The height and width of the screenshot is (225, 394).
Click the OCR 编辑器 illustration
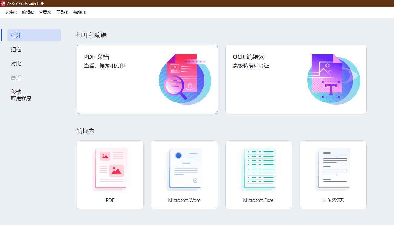tap(333, 79)
